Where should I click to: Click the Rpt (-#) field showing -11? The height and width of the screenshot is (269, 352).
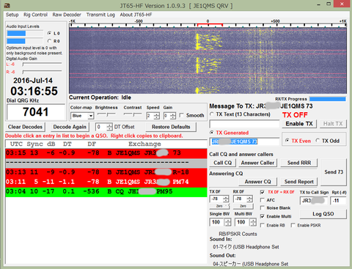[338, 201]
